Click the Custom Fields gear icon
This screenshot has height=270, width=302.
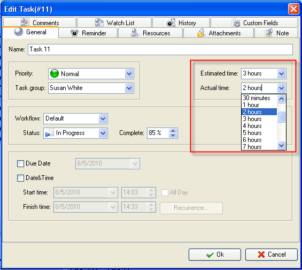(236, 22)
